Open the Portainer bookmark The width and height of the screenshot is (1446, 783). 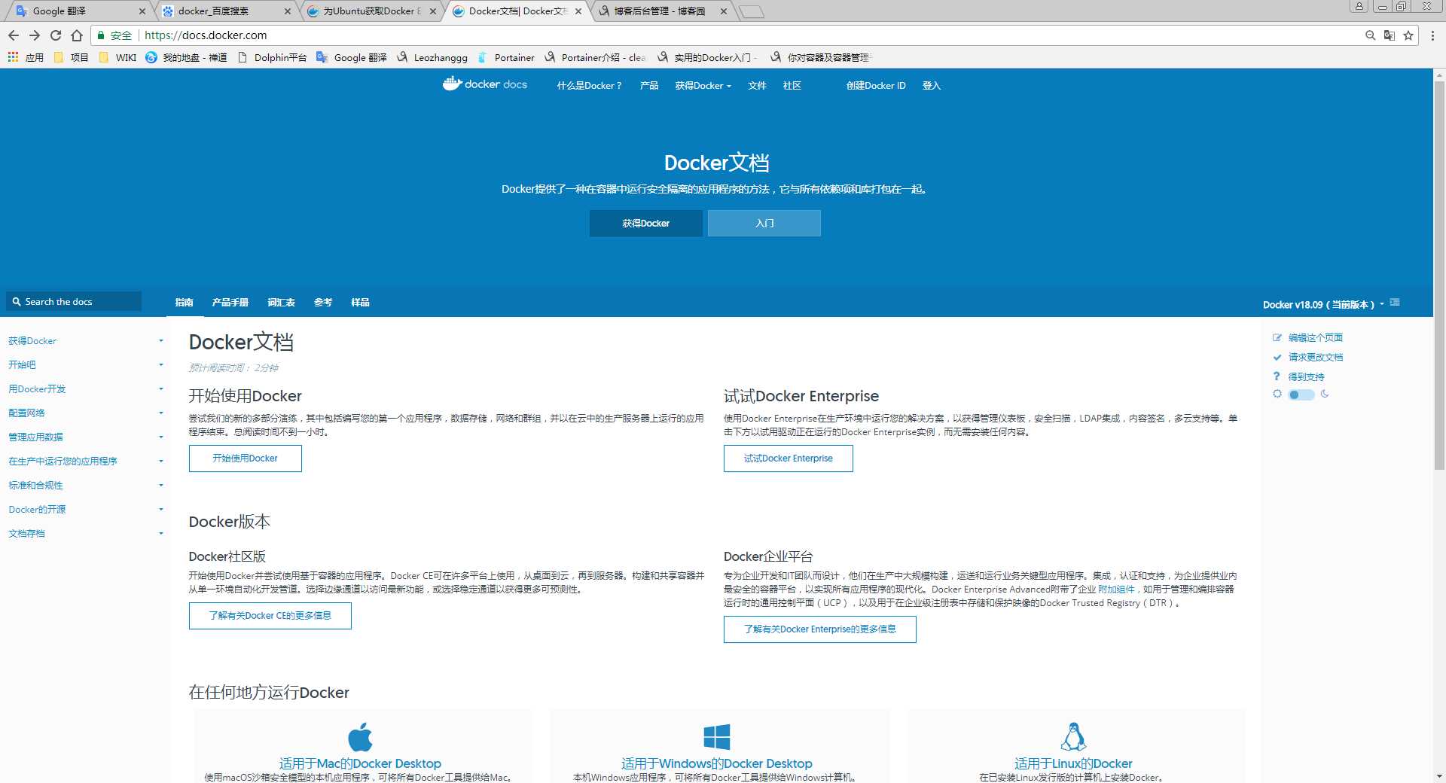click(507, 57)
